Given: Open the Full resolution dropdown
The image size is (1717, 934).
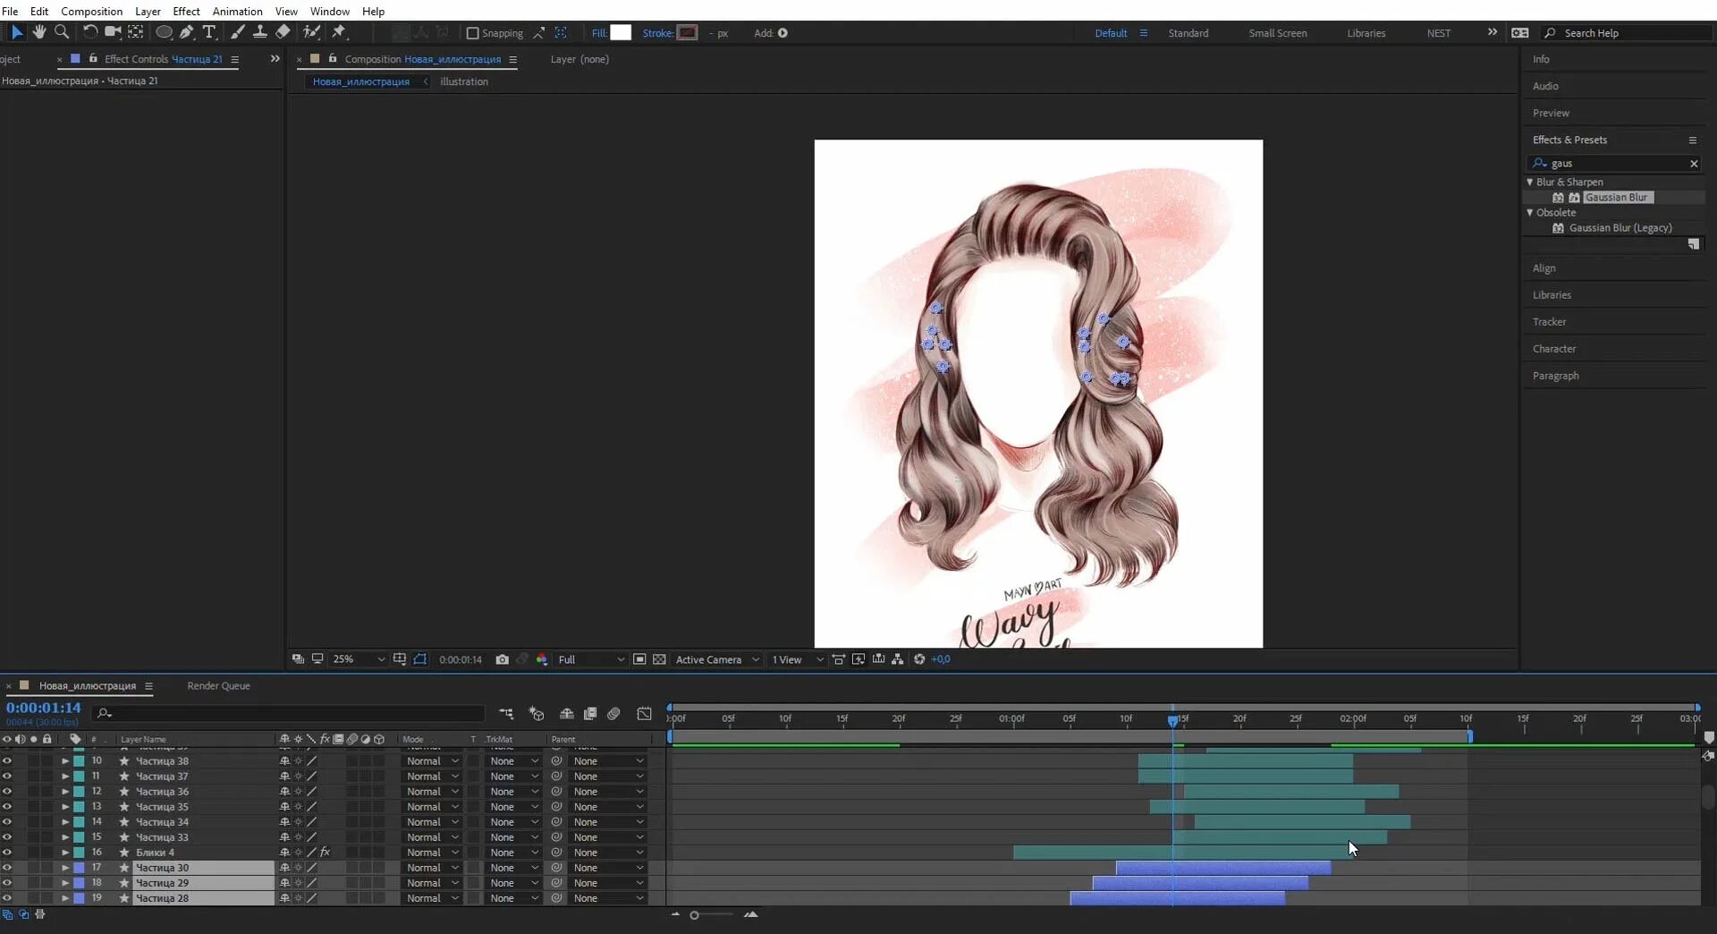Looking at the screenshot, I should pyautogui.click(x=590, y=659).
